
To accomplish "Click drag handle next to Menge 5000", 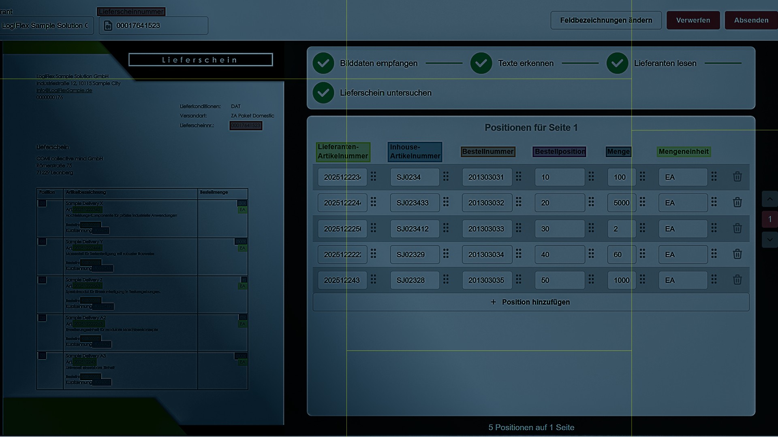I will 642,202.
